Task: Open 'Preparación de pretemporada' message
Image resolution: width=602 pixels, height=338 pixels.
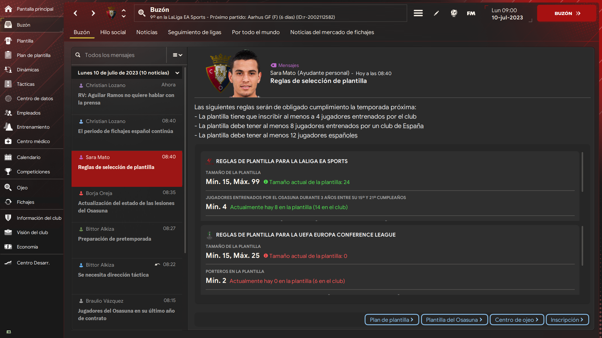Action: (x=127, y=240)
